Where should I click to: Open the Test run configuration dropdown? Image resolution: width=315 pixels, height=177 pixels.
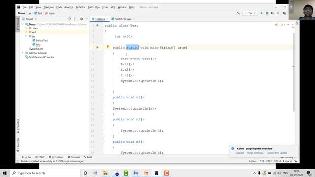[x=250, y=13]
